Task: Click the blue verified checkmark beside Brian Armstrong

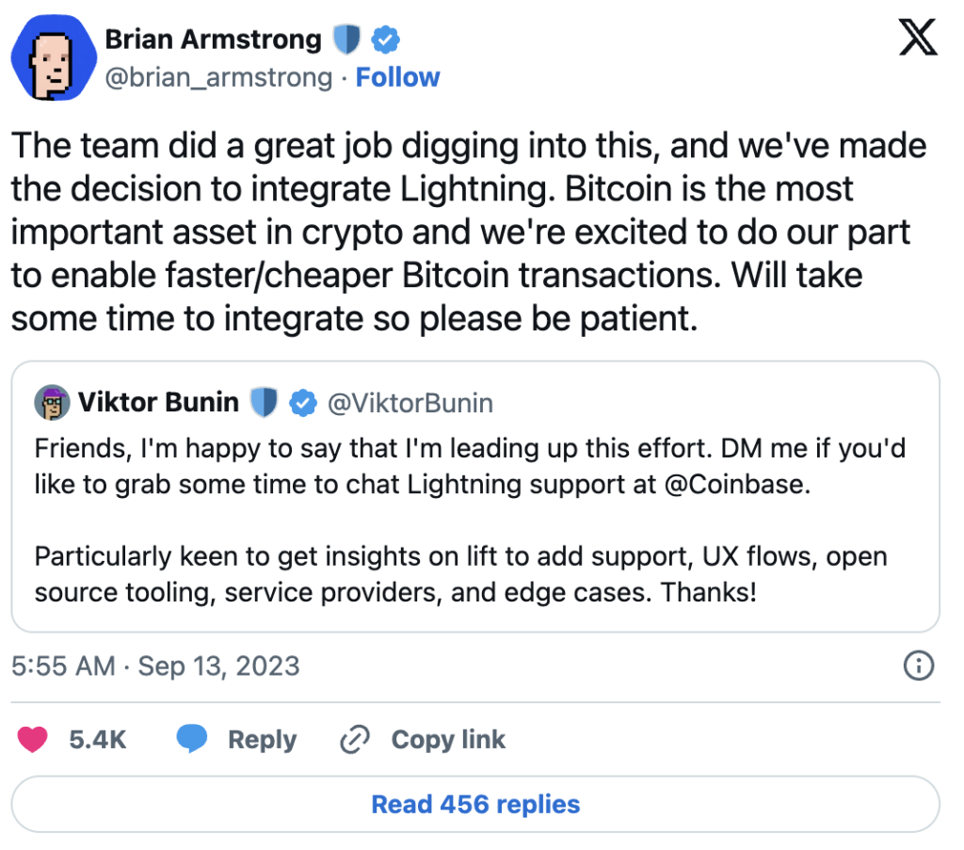Action: click(x=384, y=40)
